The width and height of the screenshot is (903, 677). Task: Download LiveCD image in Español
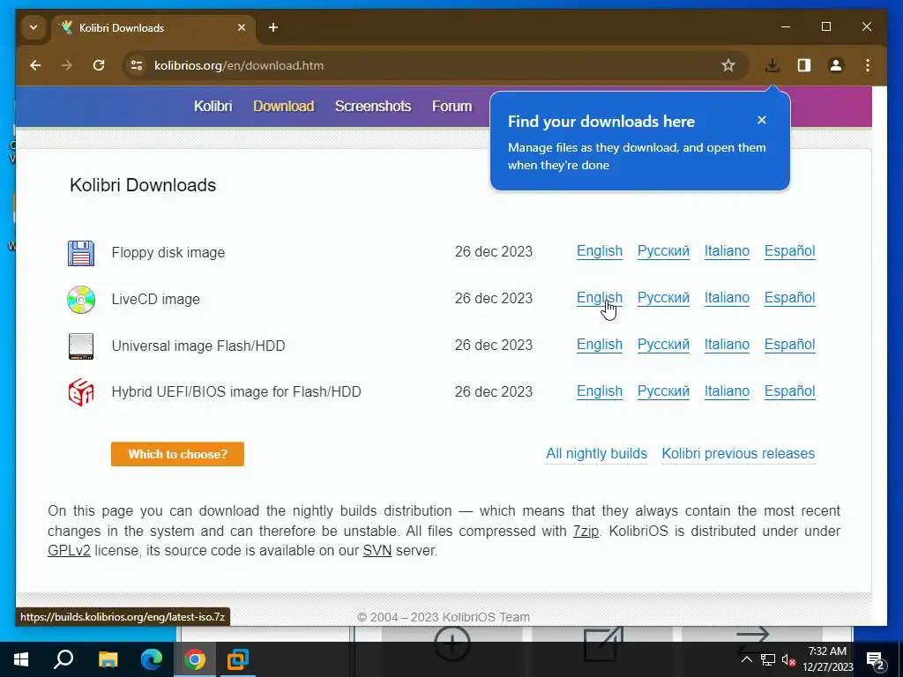(x=789, y=298)
